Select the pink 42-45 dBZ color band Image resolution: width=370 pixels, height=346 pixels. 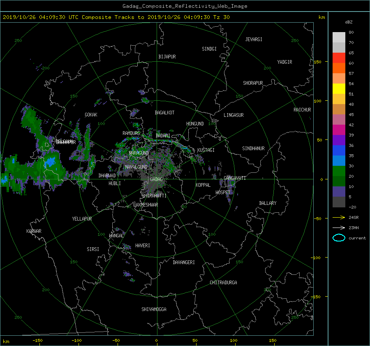click(x=339, y=120)
